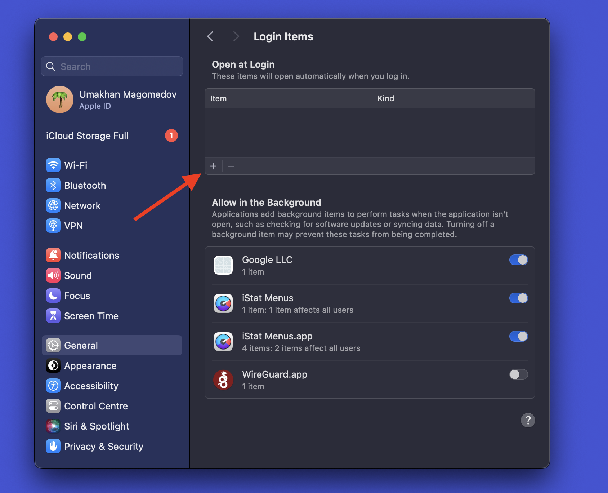
Task: Click the Wi-Fi icon in sidebar
Action: click(x=53, y=165)
